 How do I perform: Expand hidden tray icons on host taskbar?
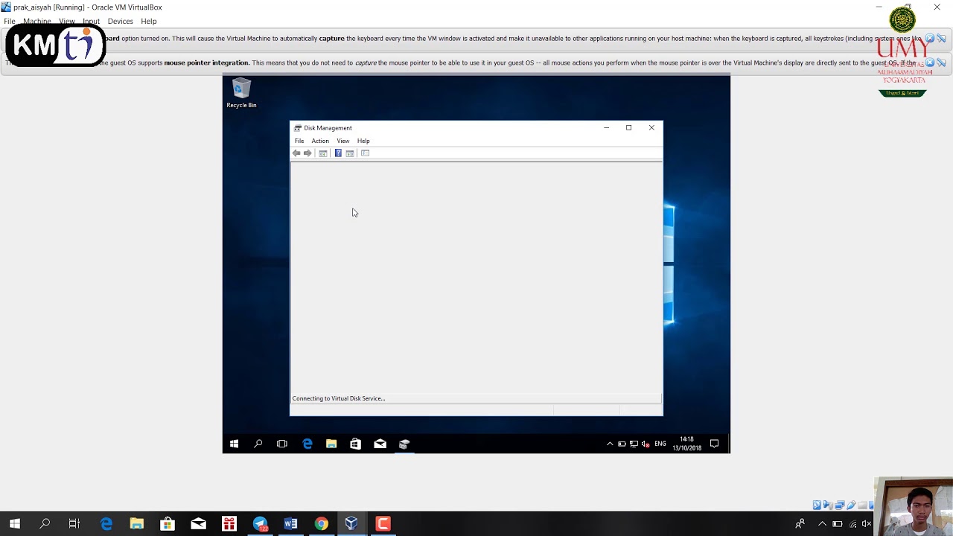(x=822, y=524)
